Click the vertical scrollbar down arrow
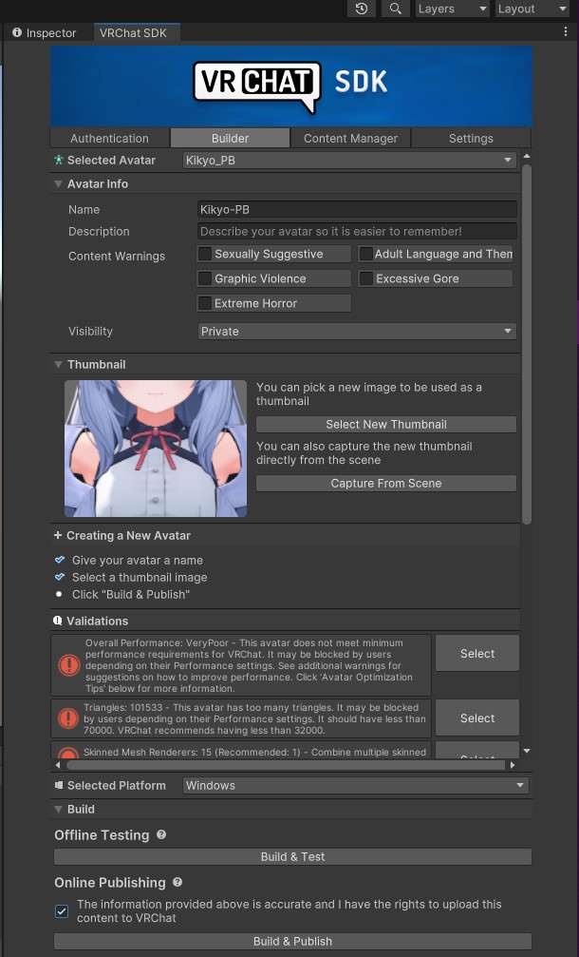Screen dimensions: 579x957 coord(527,751)
